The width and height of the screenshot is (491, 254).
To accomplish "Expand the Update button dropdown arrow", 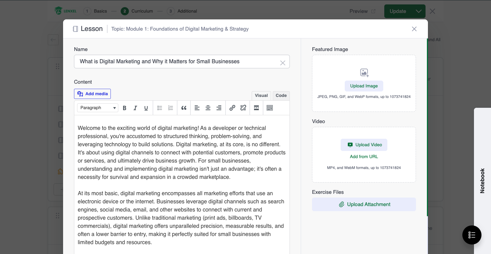I will coord(418,11).
